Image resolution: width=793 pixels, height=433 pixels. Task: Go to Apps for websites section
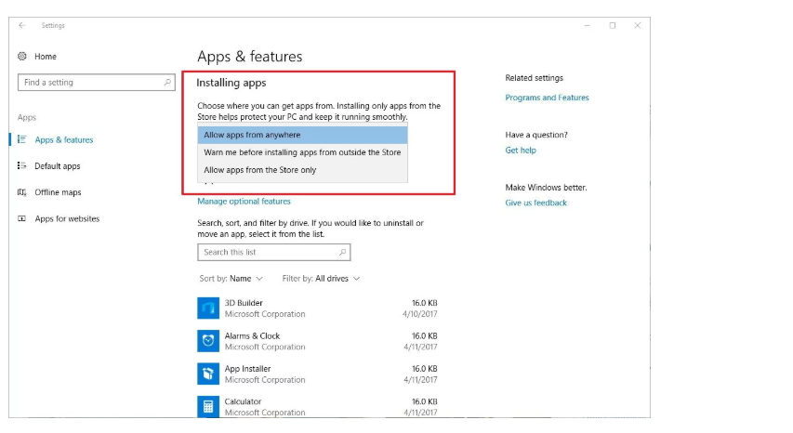67,219
